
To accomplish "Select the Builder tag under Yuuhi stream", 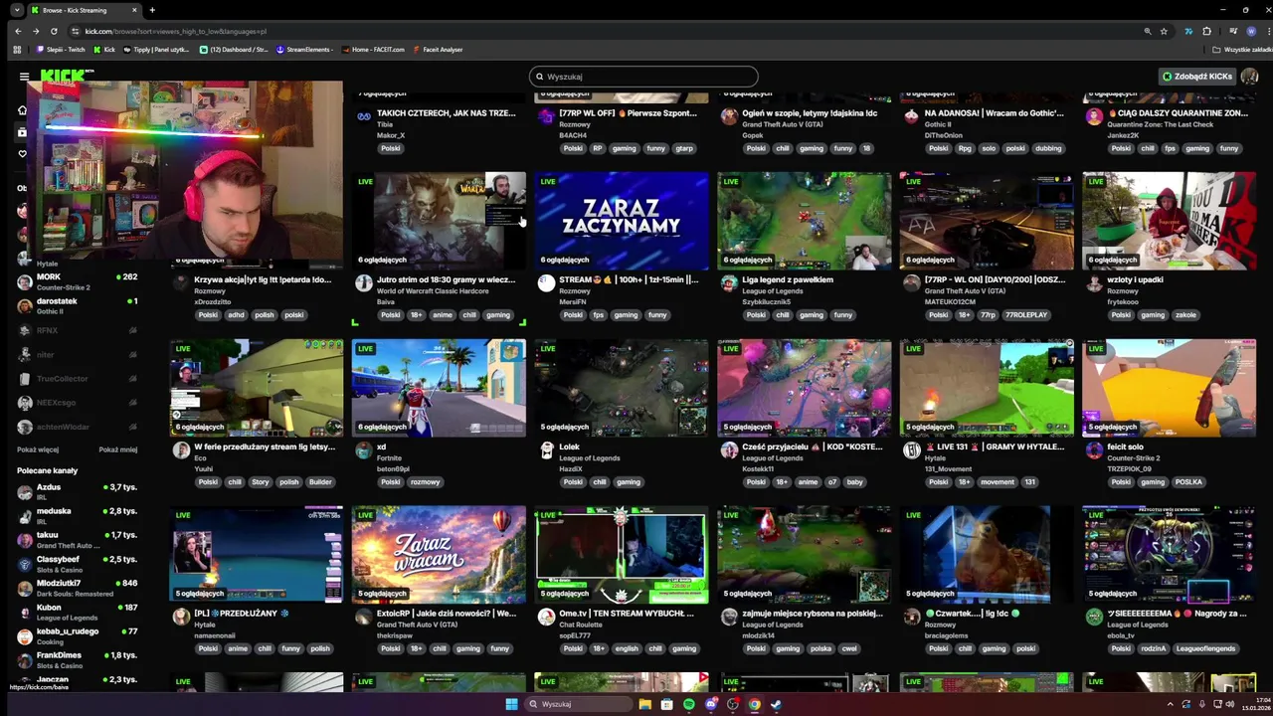I will click(x=320, y=482).
